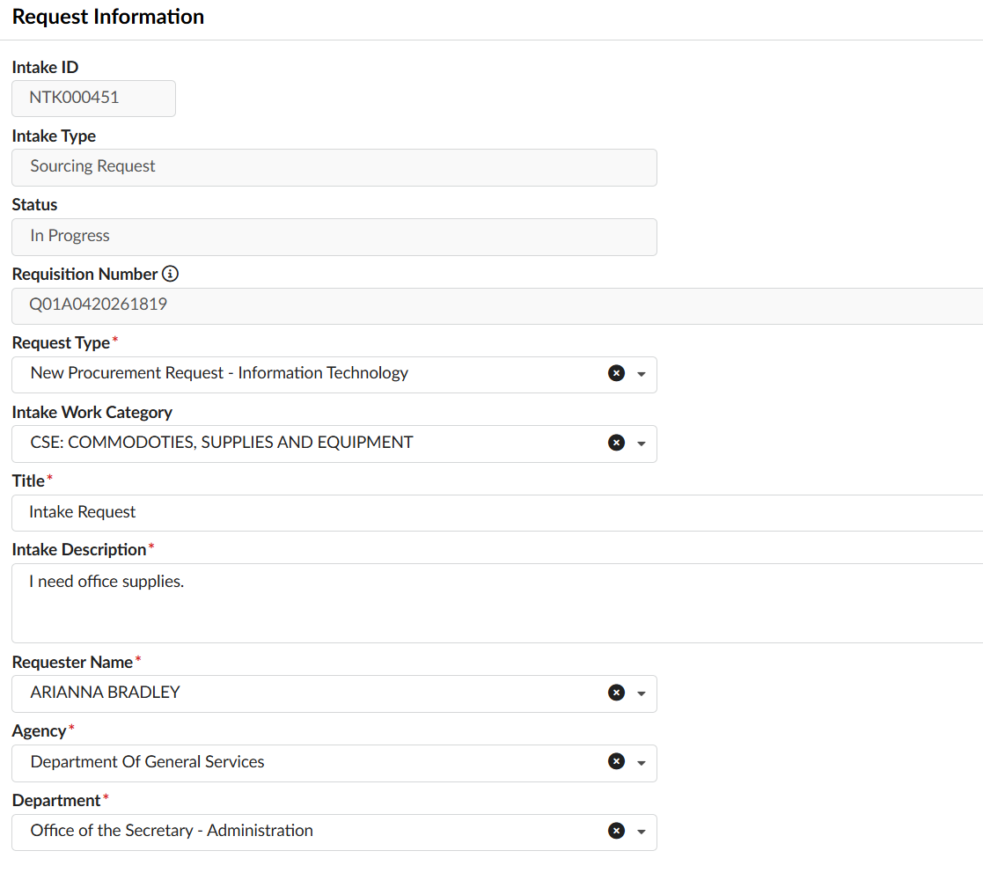Click the Intake ID field NTK000451

(x=93, y=99)
